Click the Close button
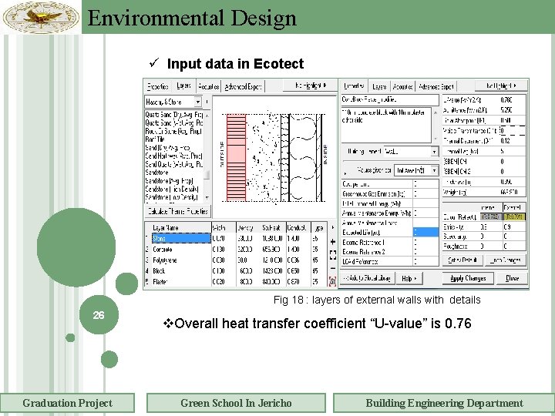This screenshot has width=555, height=416. click(512, 278)
